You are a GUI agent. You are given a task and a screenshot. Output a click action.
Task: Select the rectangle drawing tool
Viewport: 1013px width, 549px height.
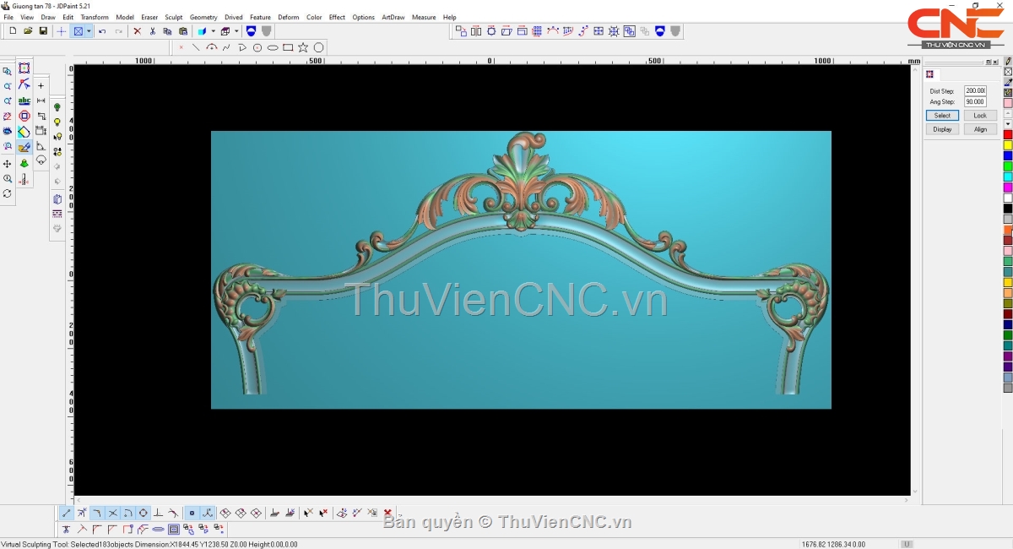[x=288, y=48]
